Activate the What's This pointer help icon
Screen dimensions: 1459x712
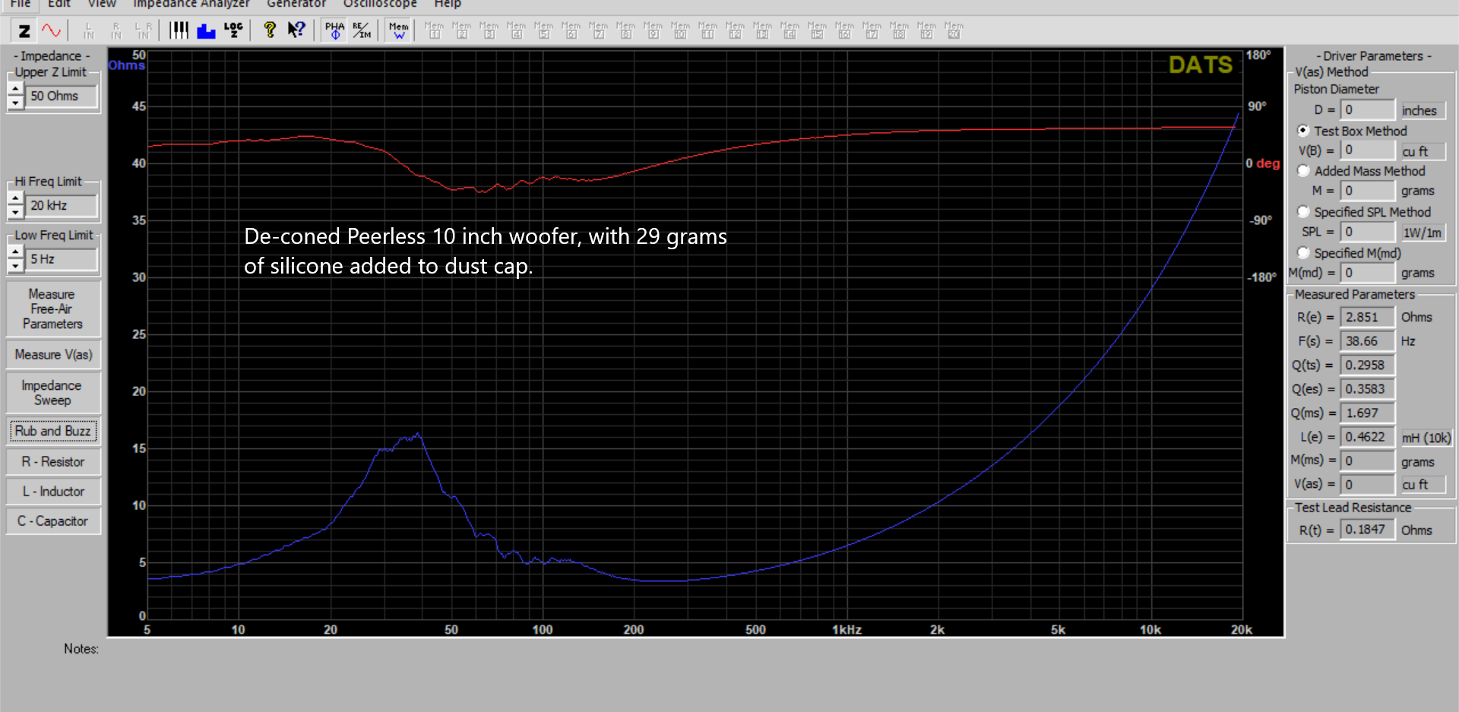tap(296, 31)
